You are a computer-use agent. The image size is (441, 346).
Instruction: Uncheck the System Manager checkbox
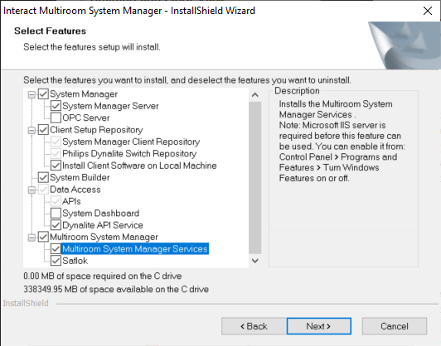(43, 94)
